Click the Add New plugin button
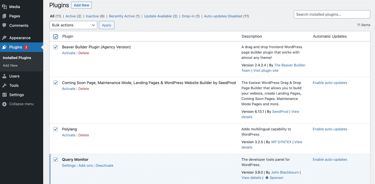Screen dimensions: 375x184 pos(81,5)
